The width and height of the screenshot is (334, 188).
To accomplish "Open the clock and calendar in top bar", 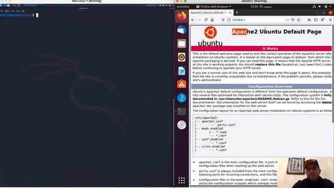I will (x=261, y=7).
